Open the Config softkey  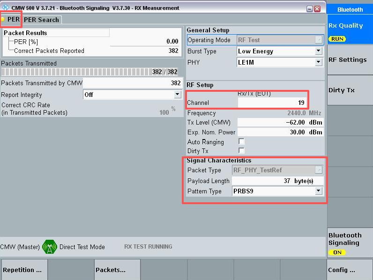(x=350, y=270)
